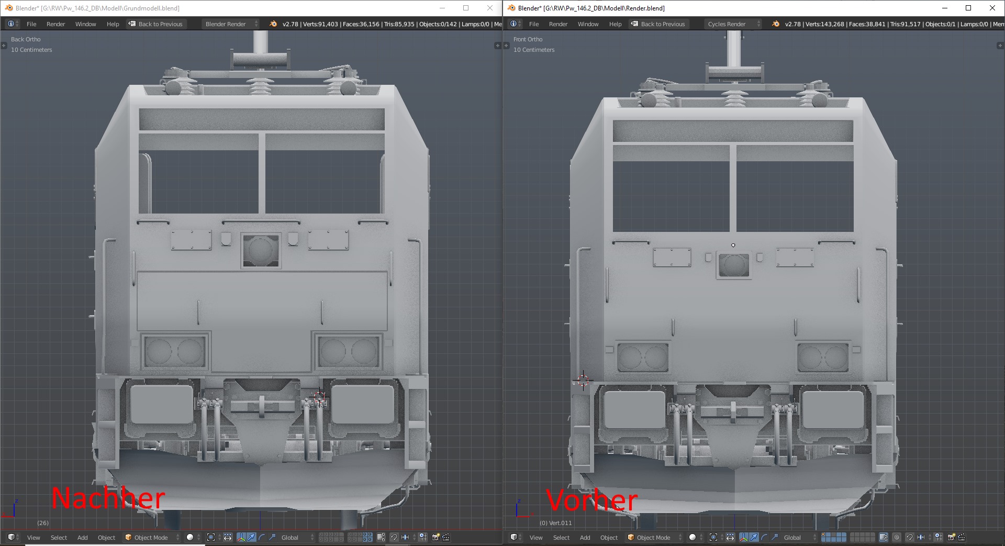Render OpenGL animation in Grundmodell window
The height and width of the screenshot is (546, 1005).
[x=446, y=537]
